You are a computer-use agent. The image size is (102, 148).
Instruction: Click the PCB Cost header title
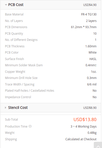coord(16,5)
